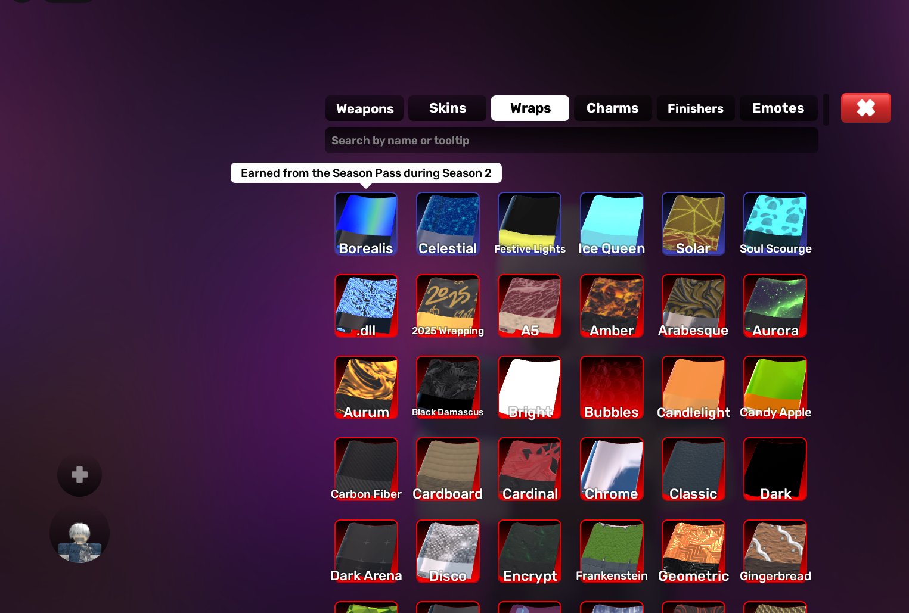The width and height of the screenshot is (909, 613).
Task: Select the Wraps tab
Action: pyautogui.click(x=530, y=108)
